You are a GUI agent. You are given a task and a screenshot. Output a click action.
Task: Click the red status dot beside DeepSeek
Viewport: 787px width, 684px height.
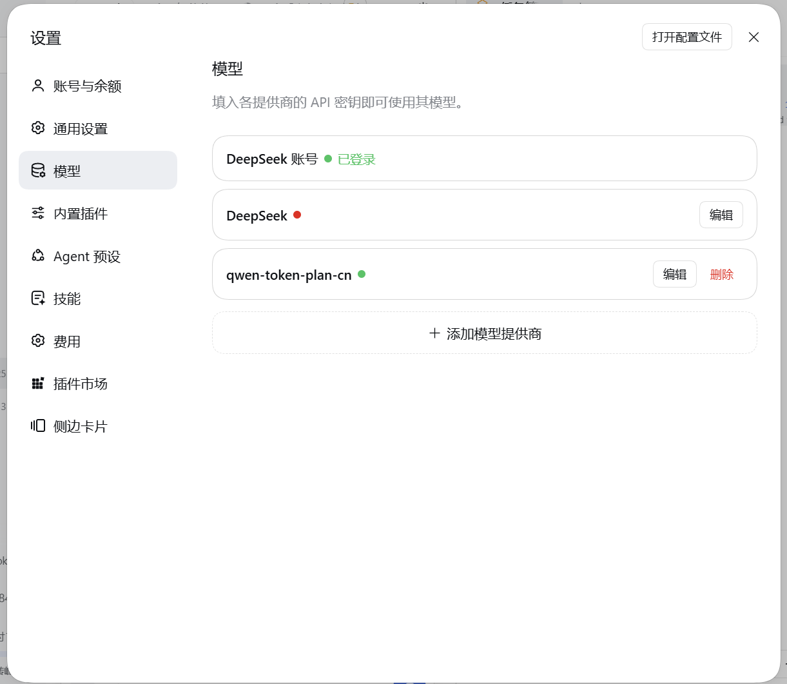297,215
